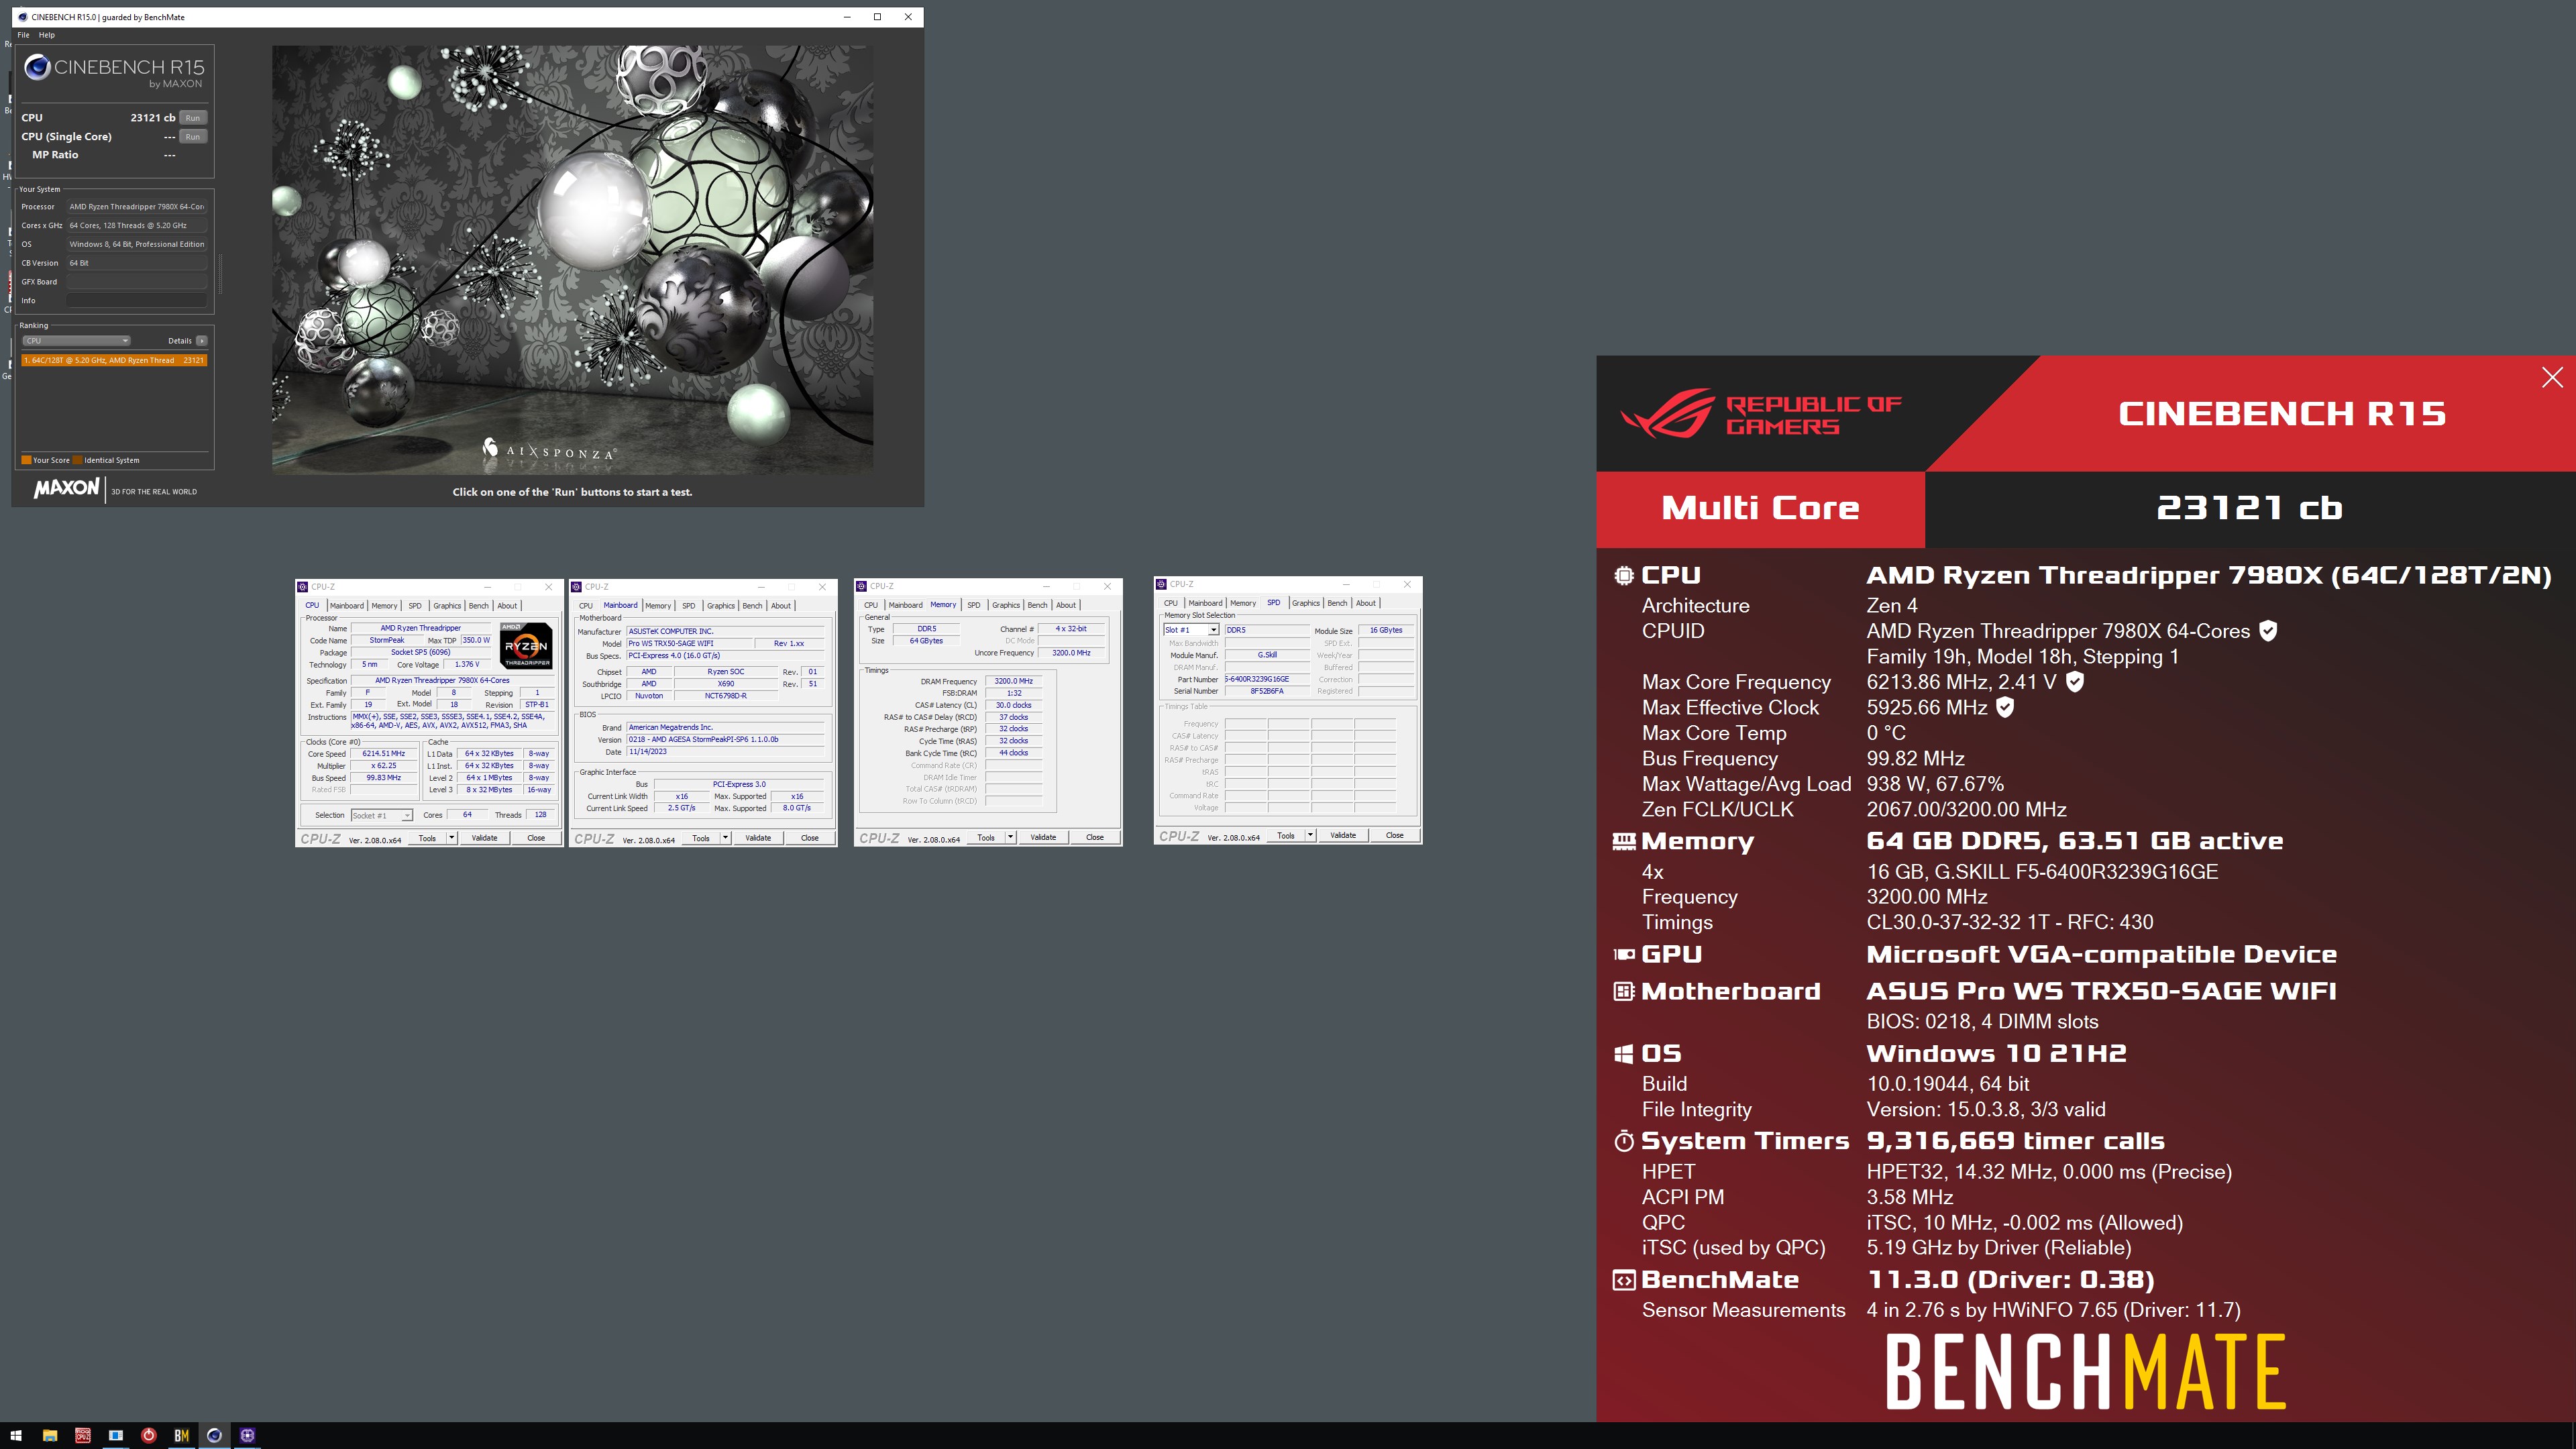Screen dimensions: 2576x1449
Task: Click the BIOS Date 11/14/2023 field
Action: tap(725, 752)
